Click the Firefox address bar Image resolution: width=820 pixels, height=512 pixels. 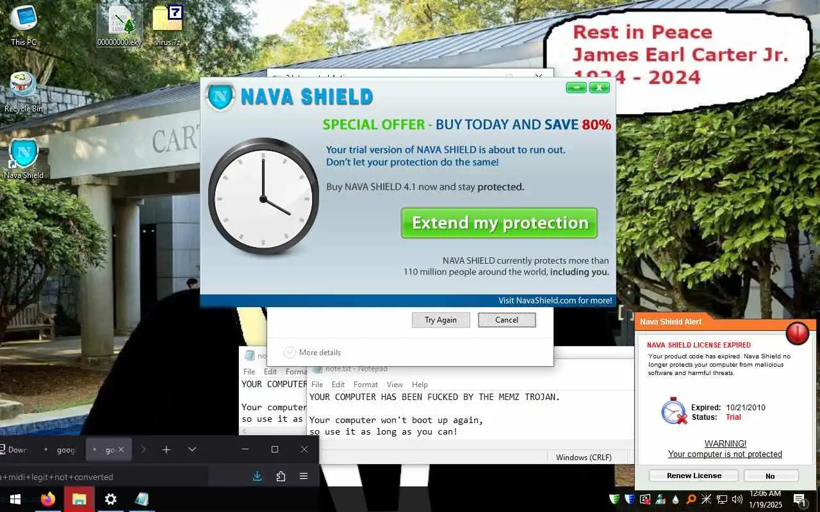[102, 477]
